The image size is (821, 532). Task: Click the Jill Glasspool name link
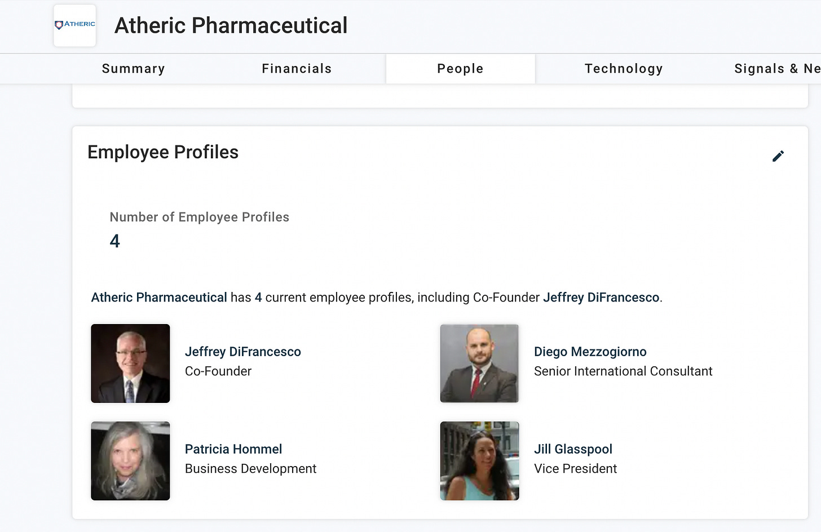click(x=573, y=449)
